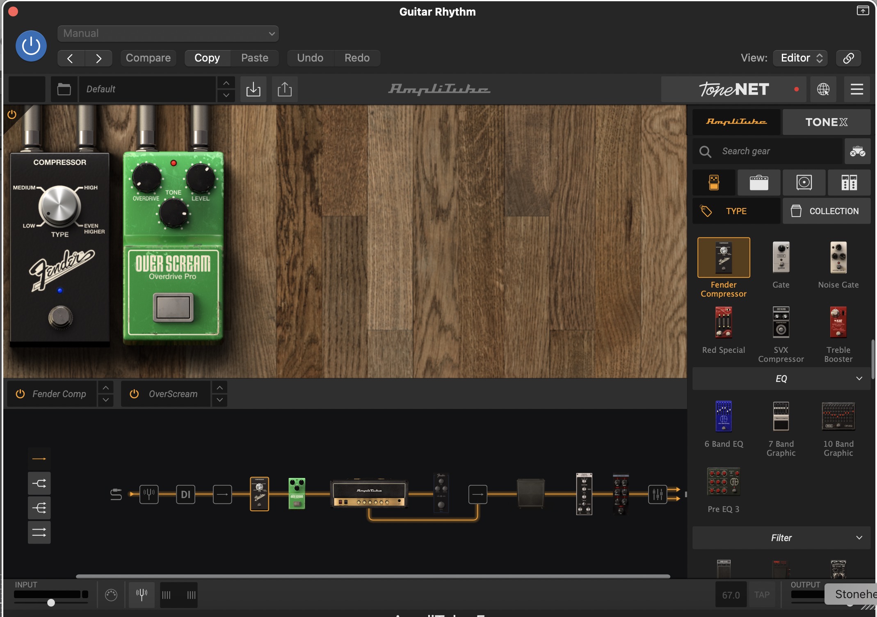Open the ToneNET panel

click(x=733, y=89)
